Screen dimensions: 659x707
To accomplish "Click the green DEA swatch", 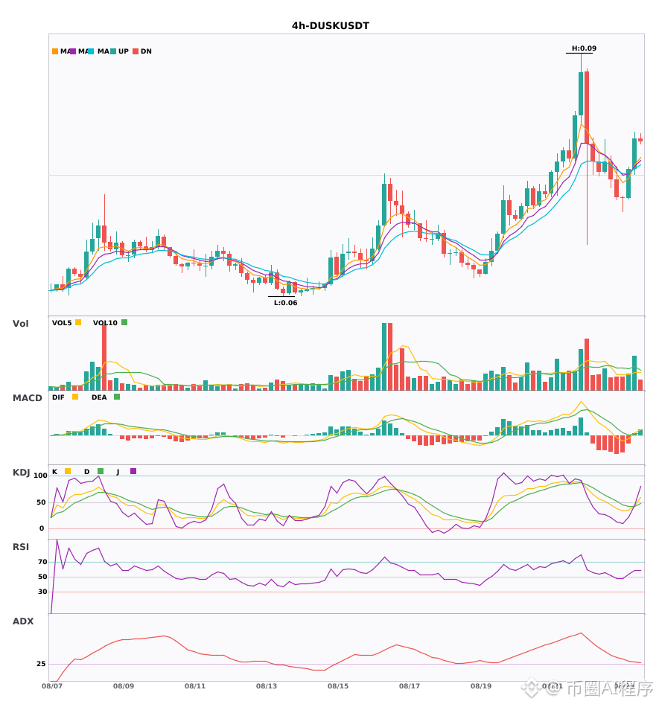I will [x=117, y=397].
